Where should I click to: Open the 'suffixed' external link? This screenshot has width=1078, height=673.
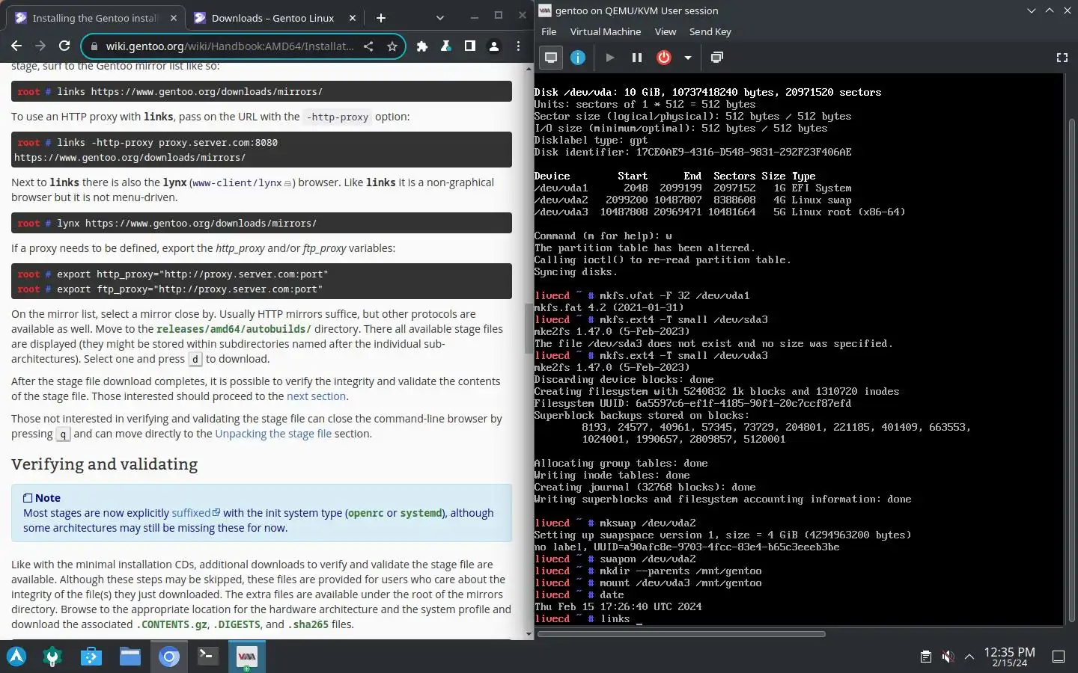tap(195, 513)
